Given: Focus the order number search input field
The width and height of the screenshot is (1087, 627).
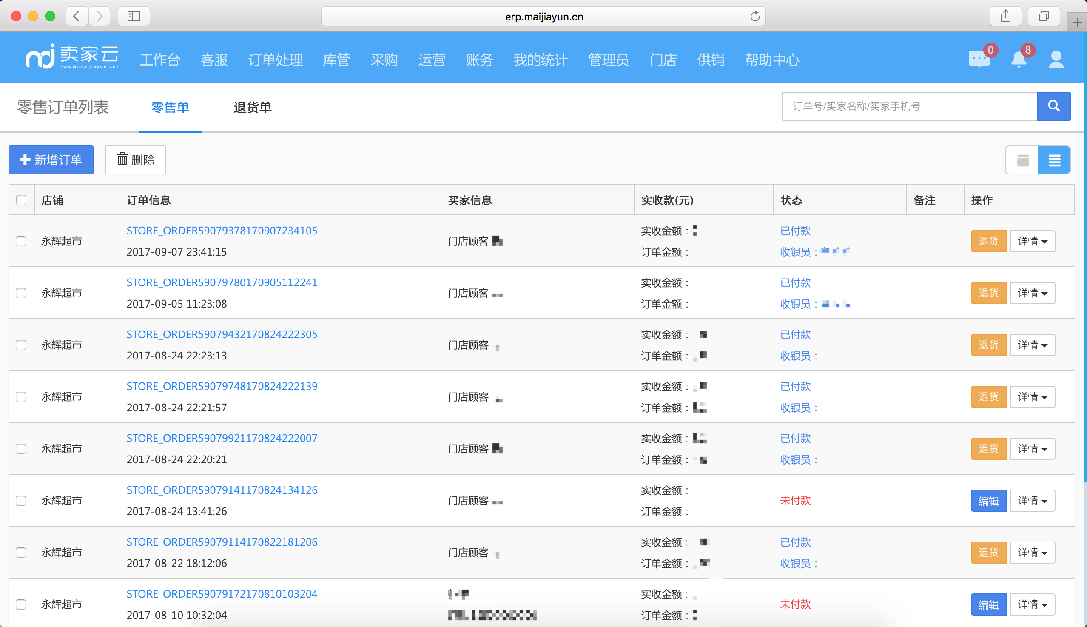Looking at the screenshot, I should point(909,106).
